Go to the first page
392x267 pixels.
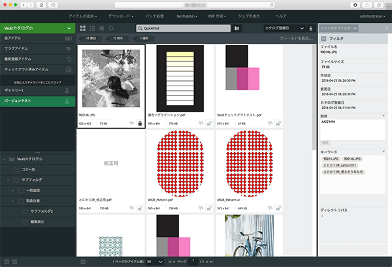click(x=169, y=262)
